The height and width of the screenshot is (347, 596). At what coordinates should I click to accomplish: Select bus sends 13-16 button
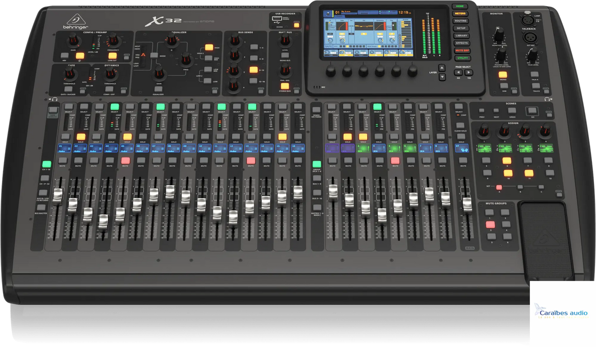[x=254, y=81]
